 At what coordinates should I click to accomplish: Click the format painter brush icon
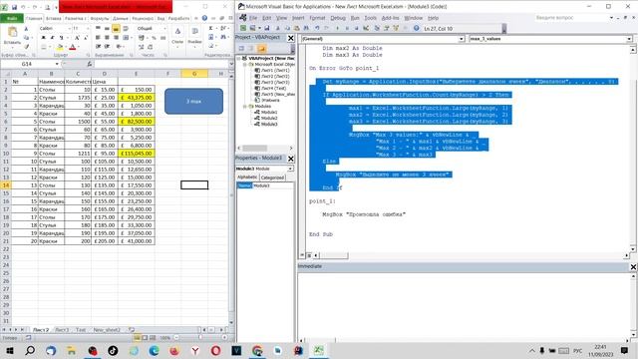(x=27, y=47)
